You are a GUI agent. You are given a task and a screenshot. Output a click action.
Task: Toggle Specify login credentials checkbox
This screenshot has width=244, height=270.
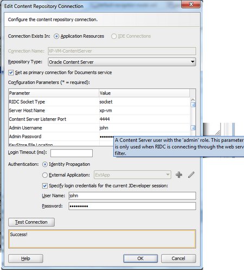[44, 186]
